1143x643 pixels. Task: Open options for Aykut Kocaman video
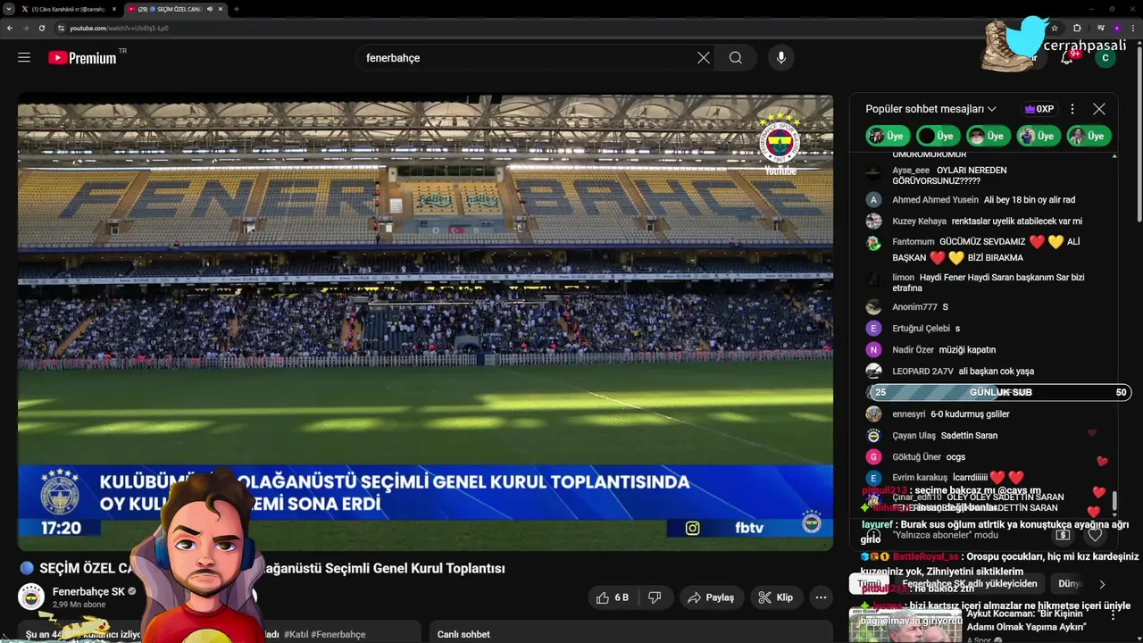point(1114,616)
